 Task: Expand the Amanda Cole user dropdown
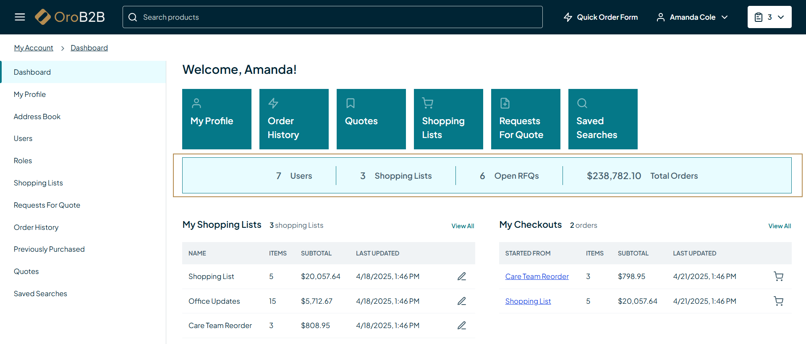coord(692,17)
